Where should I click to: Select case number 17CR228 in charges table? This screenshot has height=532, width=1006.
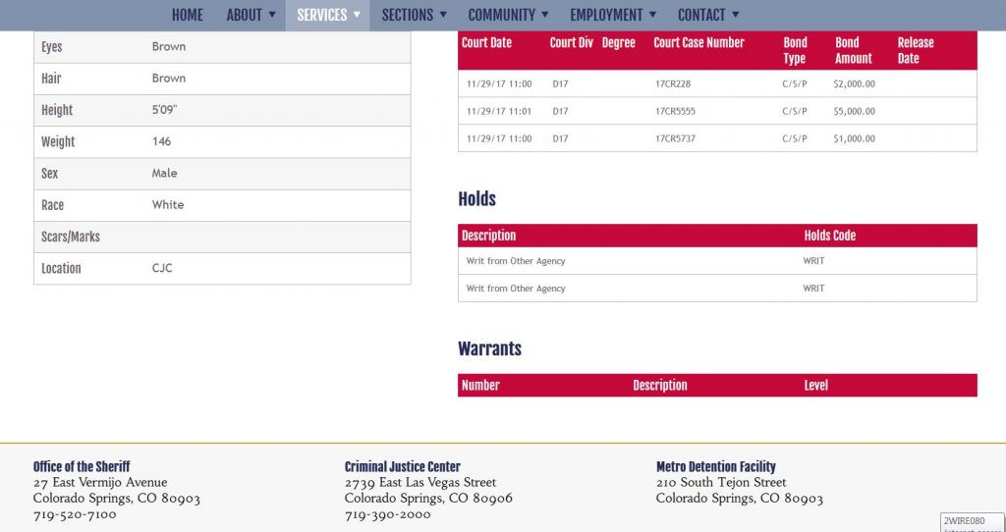(673, 84)
